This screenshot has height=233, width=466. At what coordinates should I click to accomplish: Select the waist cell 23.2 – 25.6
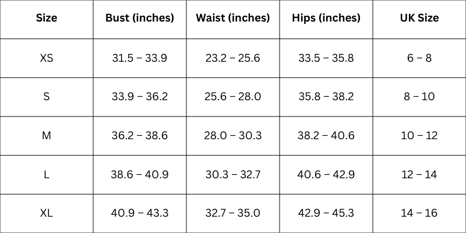click(x=233, y=58)
